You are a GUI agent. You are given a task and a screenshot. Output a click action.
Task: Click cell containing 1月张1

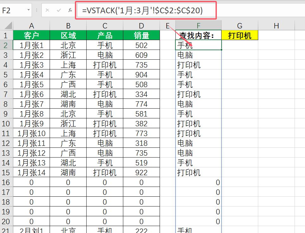31,45
